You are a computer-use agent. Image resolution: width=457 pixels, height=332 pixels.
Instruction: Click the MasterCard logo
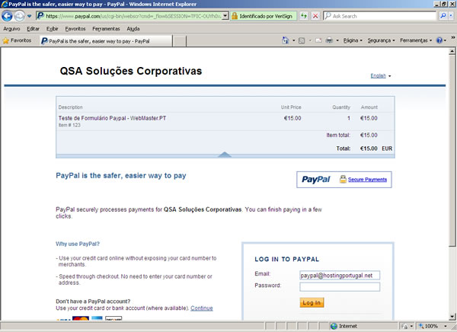click(x=81, y=318)
